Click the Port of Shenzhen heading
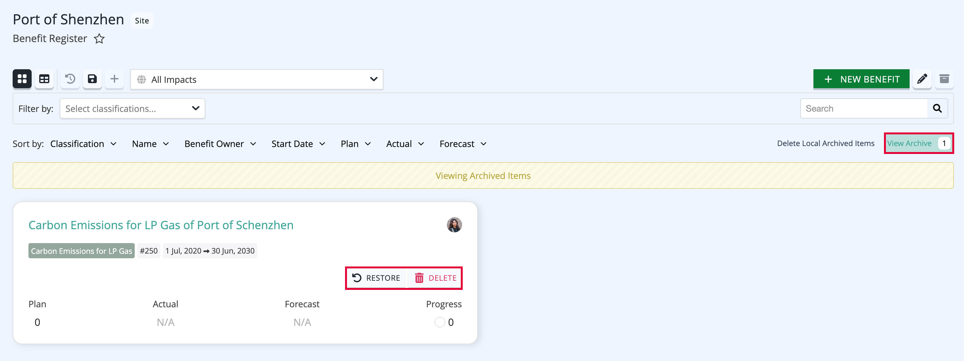The width and height of the screenshot is (964, 361). pos(69,20)
